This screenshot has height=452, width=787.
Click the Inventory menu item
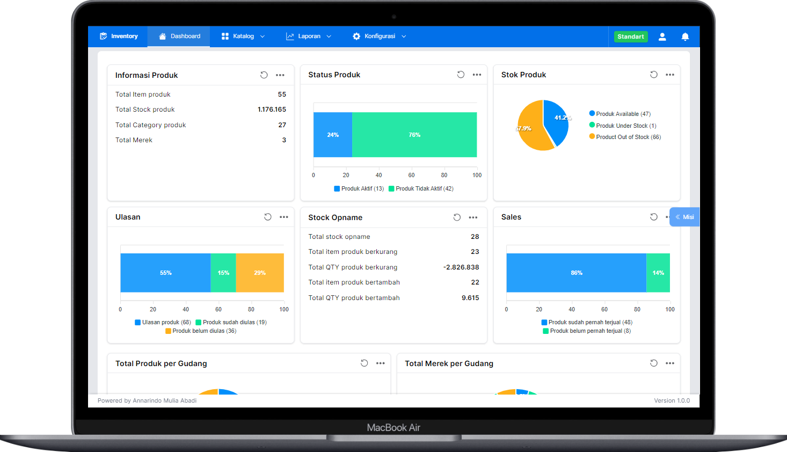click(x=119, y=37)
